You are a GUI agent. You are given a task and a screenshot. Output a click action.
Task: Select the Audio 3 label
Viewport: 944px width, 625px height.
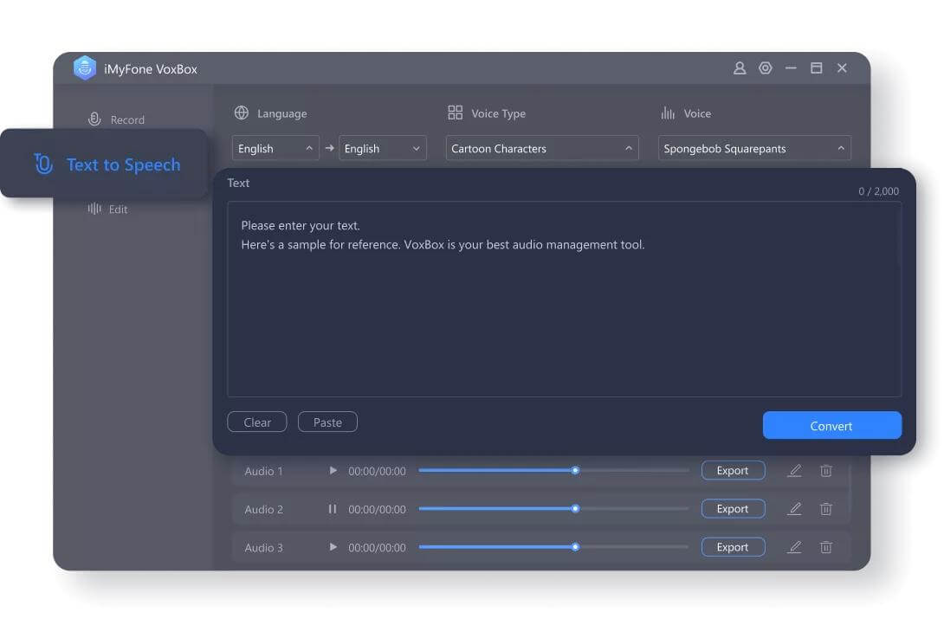pyautogui.click(x=263, y=547)
